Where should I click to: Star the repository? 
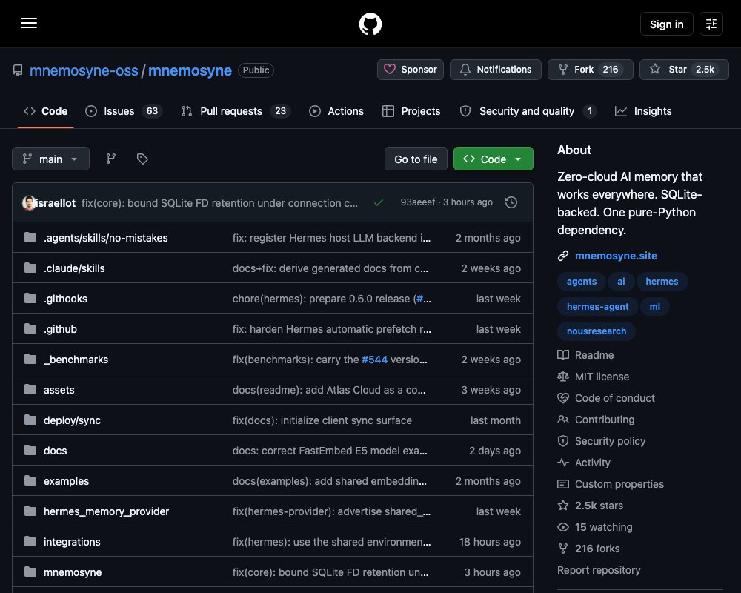click(x=684, y=70)
